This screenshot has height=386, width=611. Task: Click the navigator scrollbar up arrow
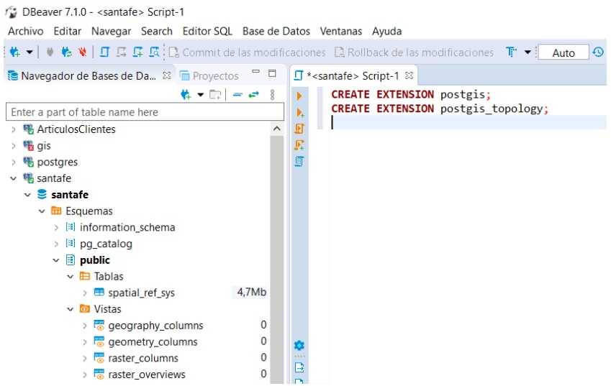click(x=276, y=129)
